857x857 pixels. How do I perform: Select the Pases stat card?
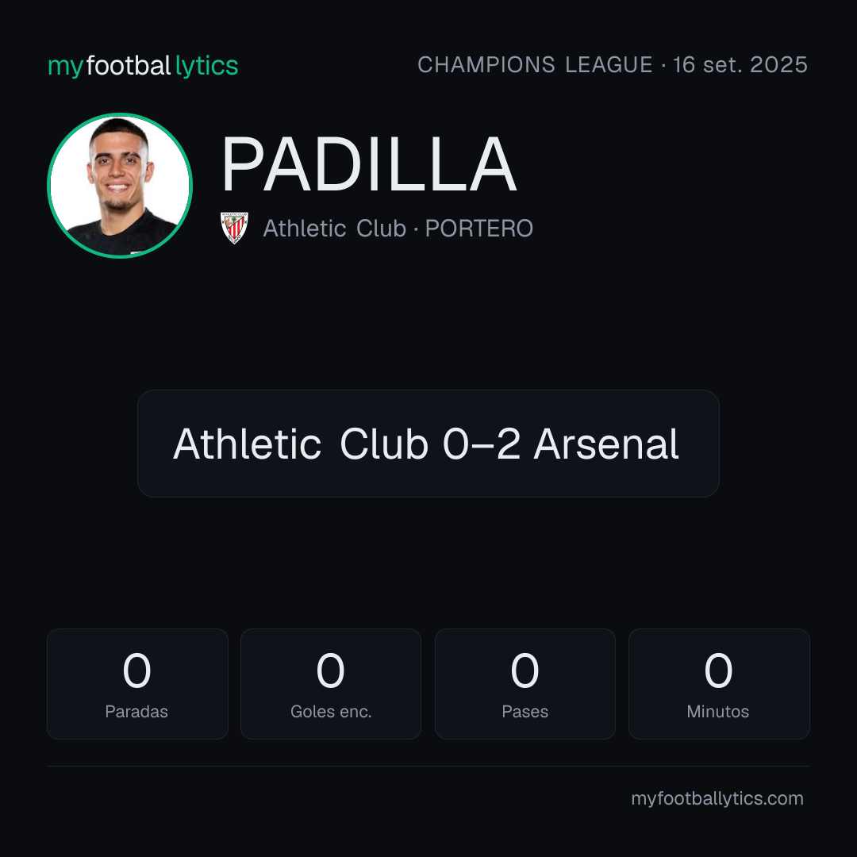pos(525,684)
